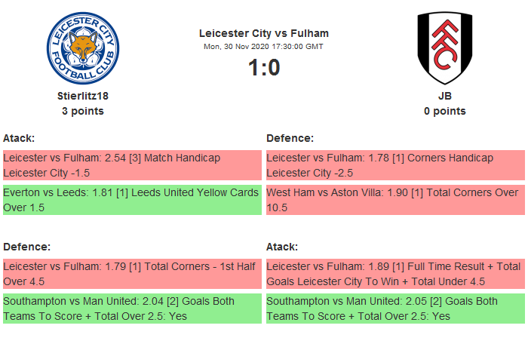The width and height of the screenshot is (528, 347).
Task: Select the Match Handicap Leicester City -1.5 bet
Action: coord(132,165)
